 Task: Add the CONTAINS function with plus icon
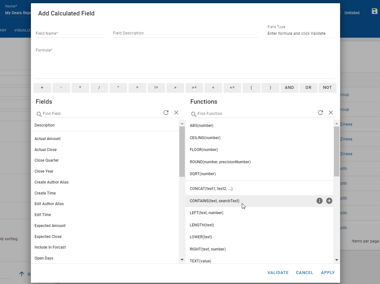click(x=329, y=201)
